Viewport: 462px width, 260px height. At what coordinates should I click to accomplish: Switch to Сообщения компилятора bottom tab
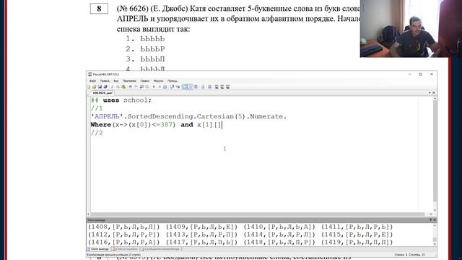pyautogui.click(x=160, y=249)
